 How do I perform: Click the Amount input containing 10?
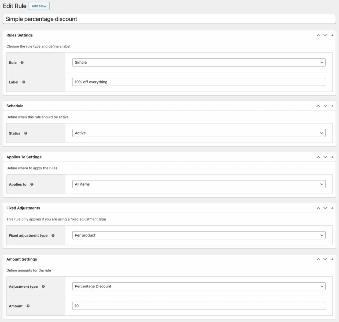click(199, 306)
